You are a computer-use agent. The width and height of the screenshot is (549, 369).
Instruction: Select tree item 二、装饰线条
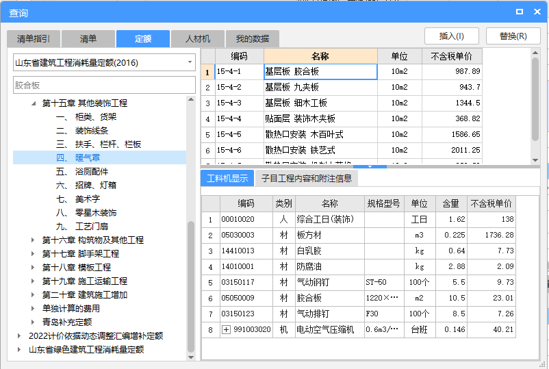(82, 131)
